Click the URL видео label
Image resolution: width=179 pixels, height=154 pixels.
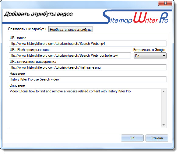(18, 38)
